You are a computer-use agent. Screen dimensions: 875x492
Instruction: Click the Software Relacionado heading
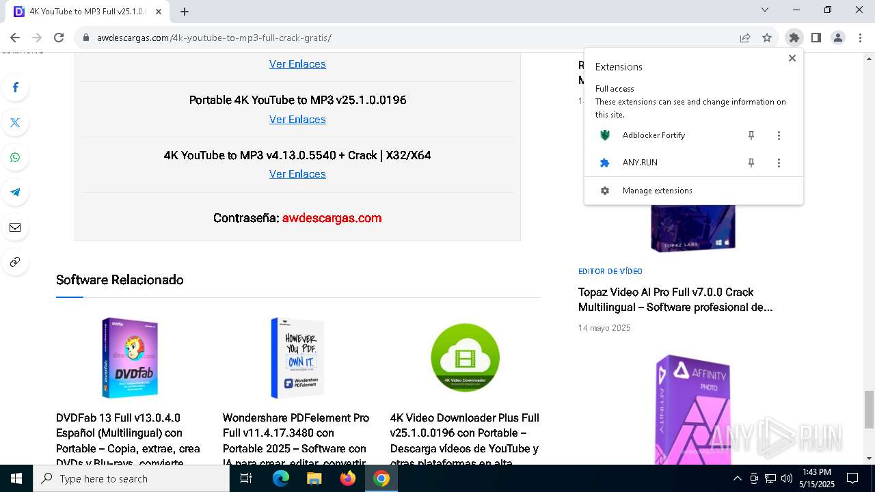pos(120,279)
